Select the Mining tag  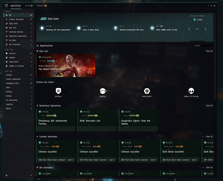[19, 108]
